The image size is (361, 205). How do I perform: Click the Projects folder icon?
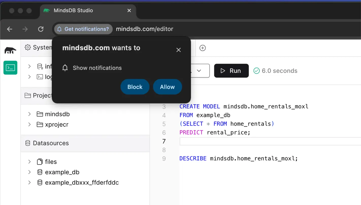27,95
